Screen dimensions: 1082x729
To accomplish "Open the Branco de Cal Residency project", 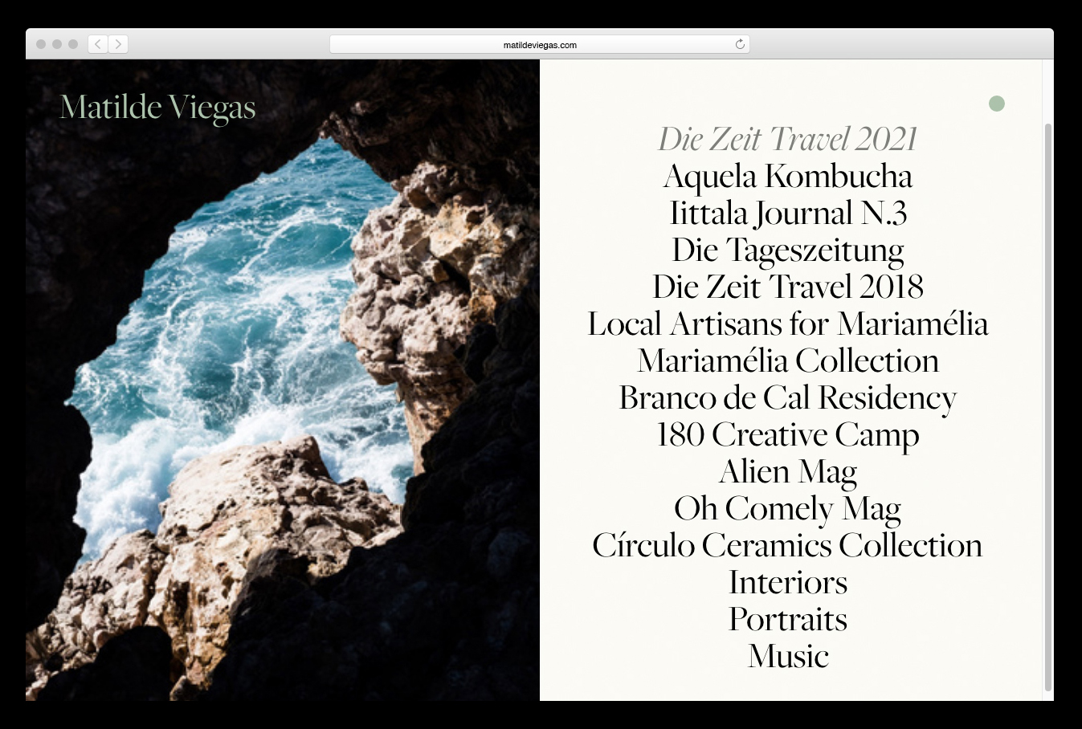I will pos(788,397).
